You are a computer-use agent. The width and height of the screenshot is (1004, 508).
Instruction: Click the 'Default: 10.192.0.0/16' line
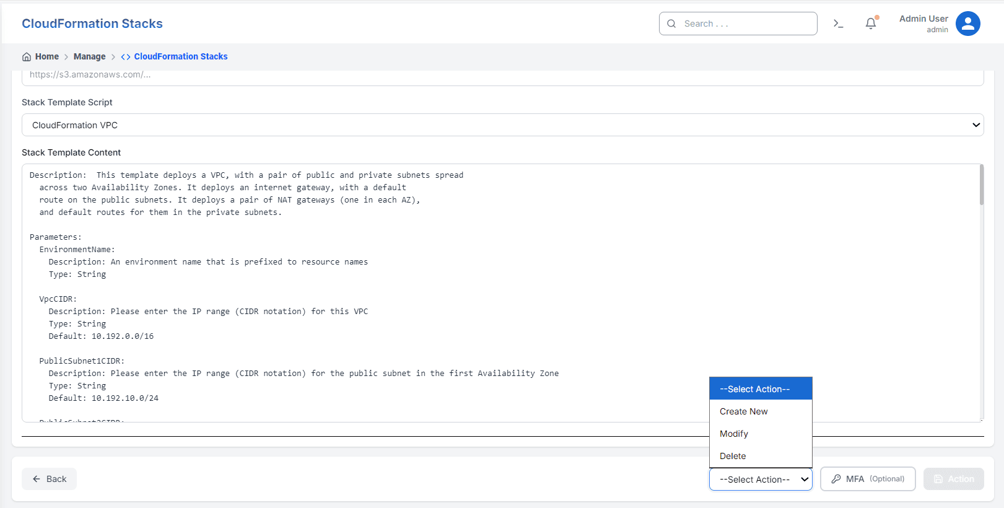[101, 336]
